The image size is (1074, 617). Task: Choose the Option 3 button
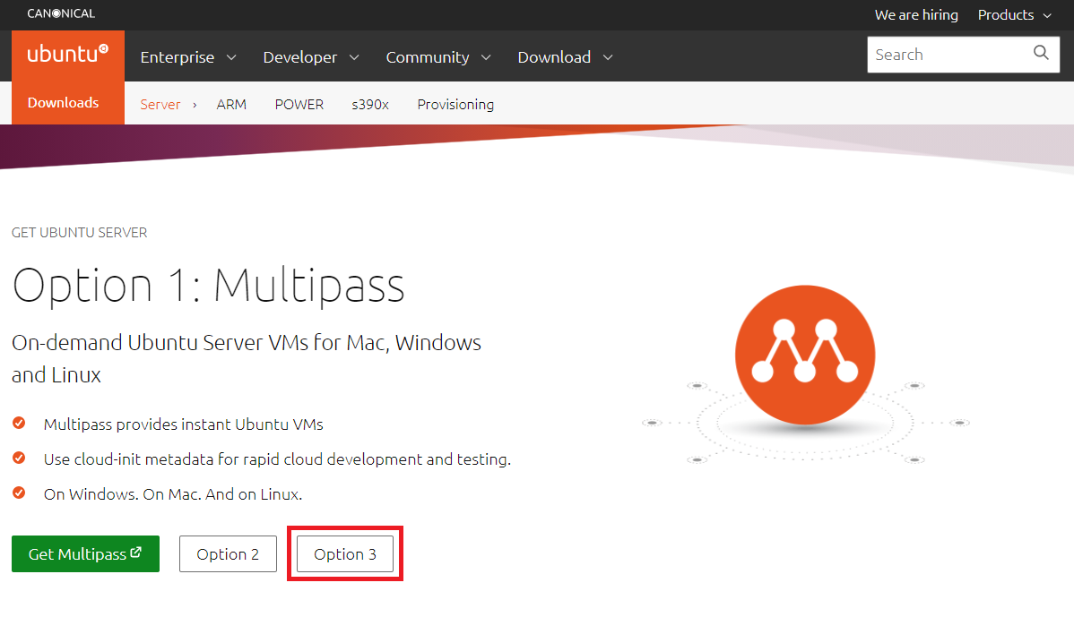pyautogui.click(x=345, y=554)
